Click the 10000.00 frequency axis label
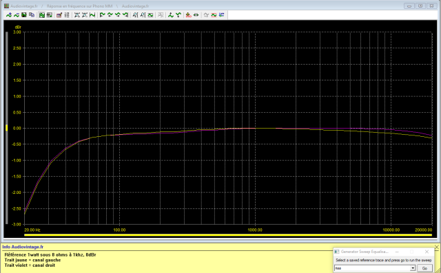Viewport: 441px width, 273px height. [x=391, y=230]
